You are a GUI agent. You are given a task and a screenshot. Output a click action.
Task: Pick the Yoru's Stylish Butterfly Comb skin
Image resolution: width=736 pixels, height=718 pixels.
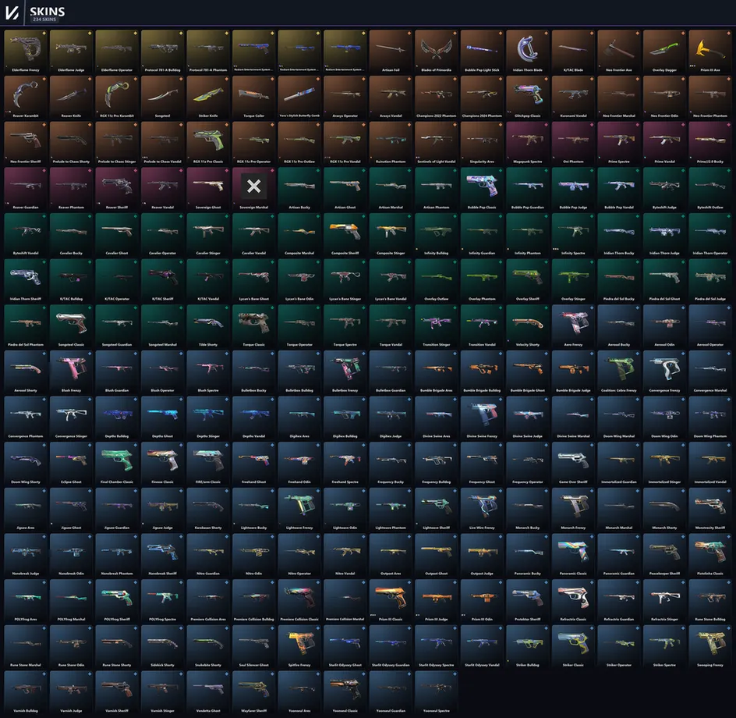[299, 98]
